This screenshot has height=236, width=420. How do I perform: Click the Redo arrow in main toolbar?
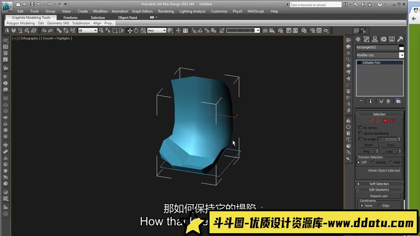click(x=50, y=30)
